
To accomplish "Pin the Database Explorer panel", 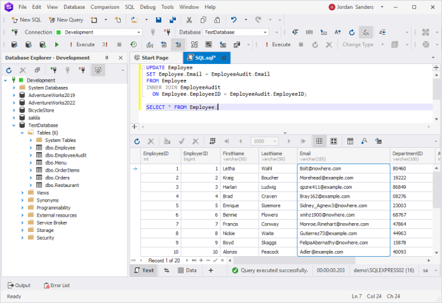I will 107,58.
